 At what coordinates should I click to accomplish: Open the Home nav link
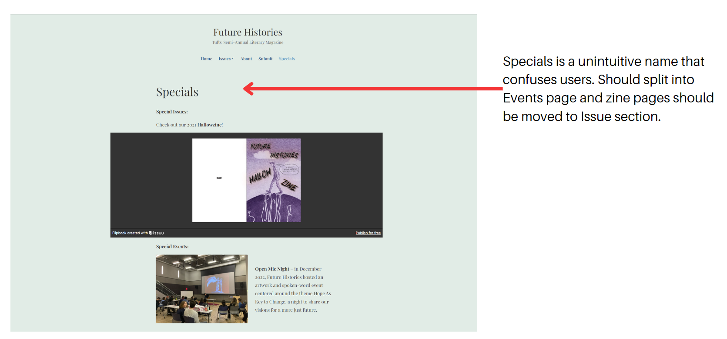pos(206,59)
